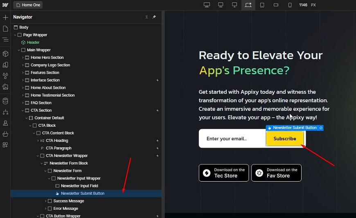Select CTA Newsletter Wrapper row
Screen dimensions: 356x218
[x=86, y=155]
